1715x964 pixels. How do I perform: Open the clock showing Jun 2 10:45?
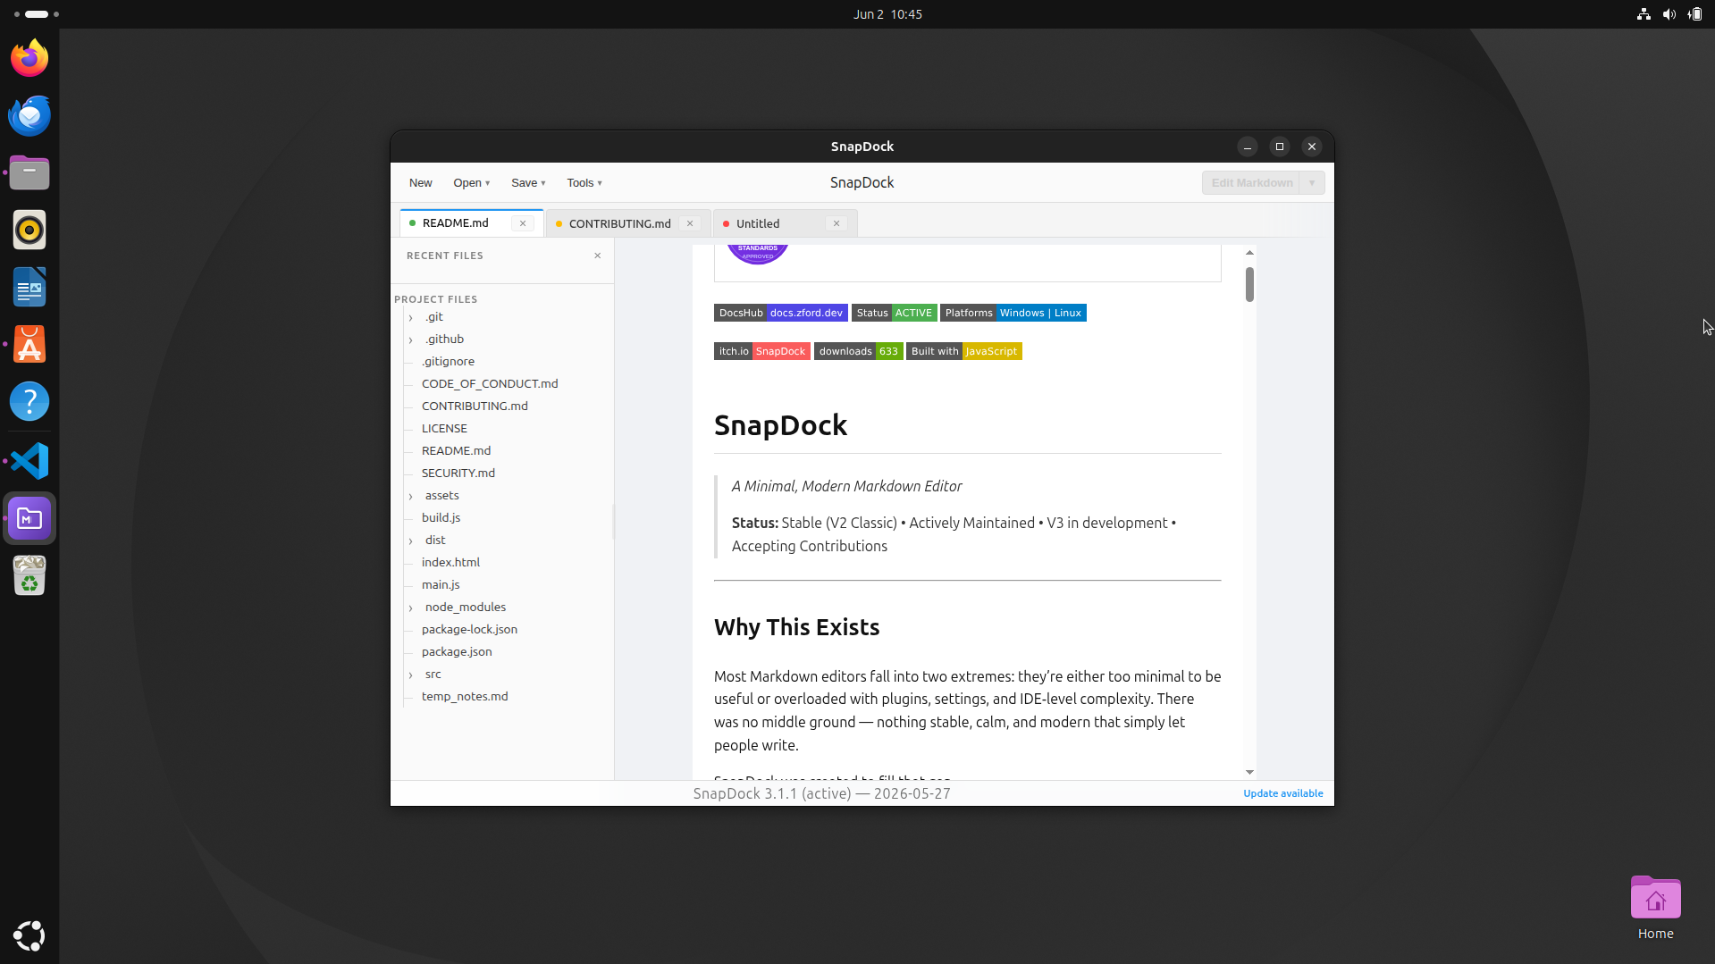click(887, 14)
